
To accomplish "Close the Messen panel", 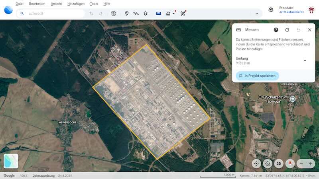I will [x=309, y=30].
